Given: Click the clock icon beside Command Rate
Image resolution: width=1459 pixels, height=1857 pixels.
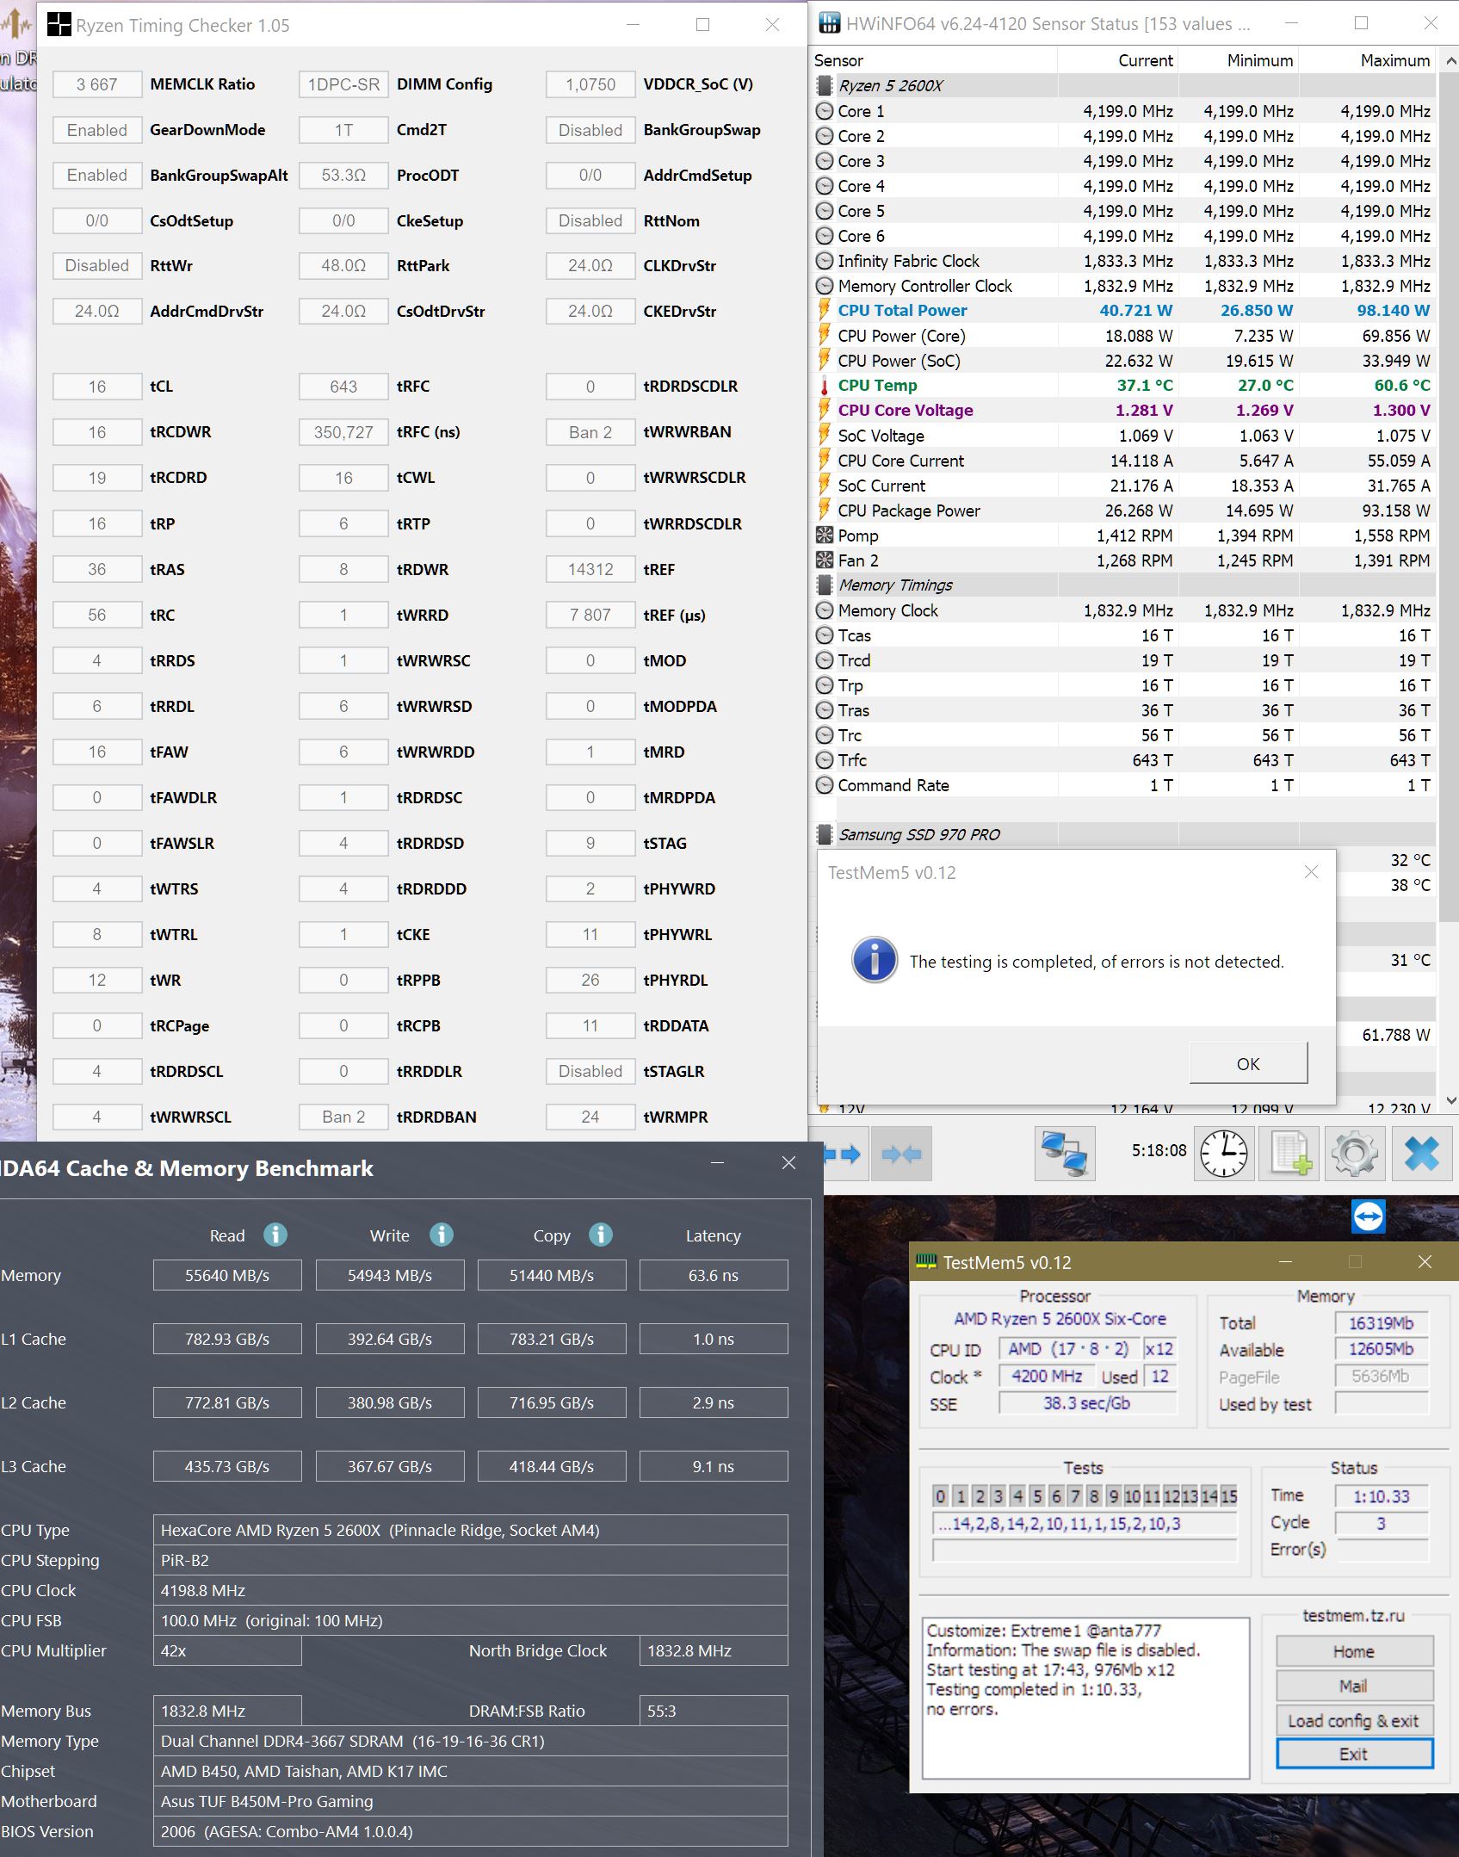Looking at the screenshot, I should coord(825,785).
